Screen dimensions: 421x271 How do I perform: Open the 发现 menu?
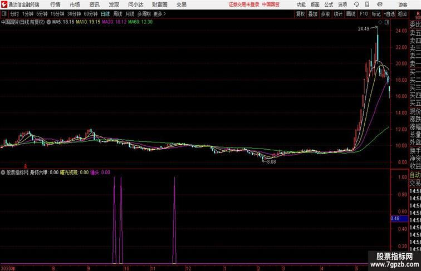coord(114,4)
